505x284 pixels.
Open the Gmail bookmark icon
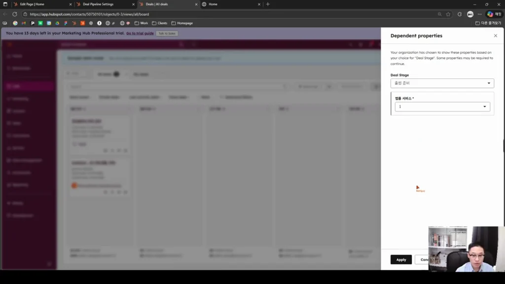pos(24,23)
